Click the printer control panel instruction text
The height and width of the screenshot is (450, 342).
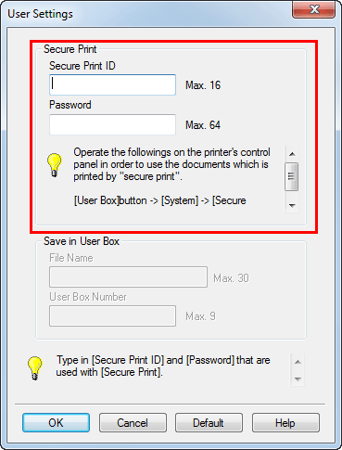point(171,176)
